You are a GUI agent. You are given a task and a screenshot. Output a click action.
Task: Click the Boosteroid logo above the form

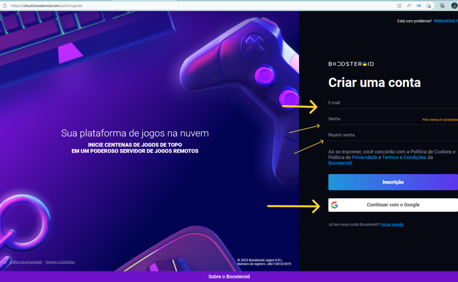click(x=351, y=64)
